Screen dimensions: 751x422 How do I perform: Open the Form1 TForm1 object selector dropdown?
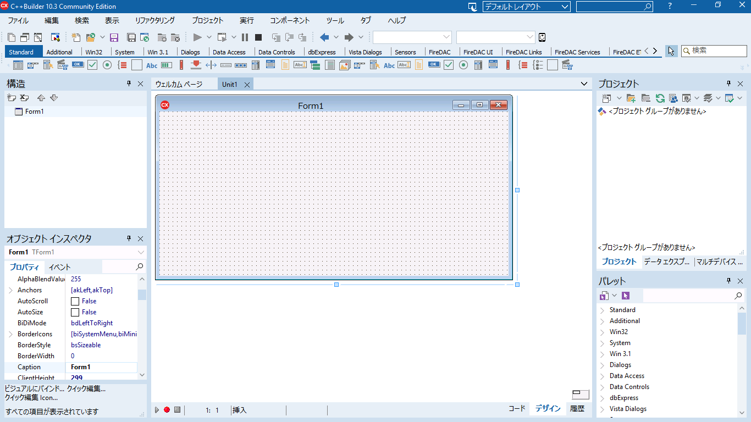point(141,252)
